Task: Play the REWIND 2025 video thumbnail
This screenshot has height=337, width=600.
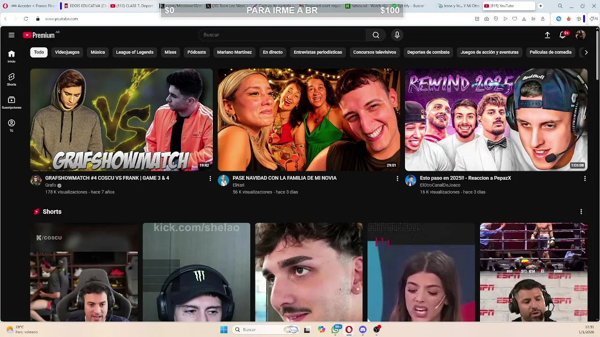Action: coord(496,120)
